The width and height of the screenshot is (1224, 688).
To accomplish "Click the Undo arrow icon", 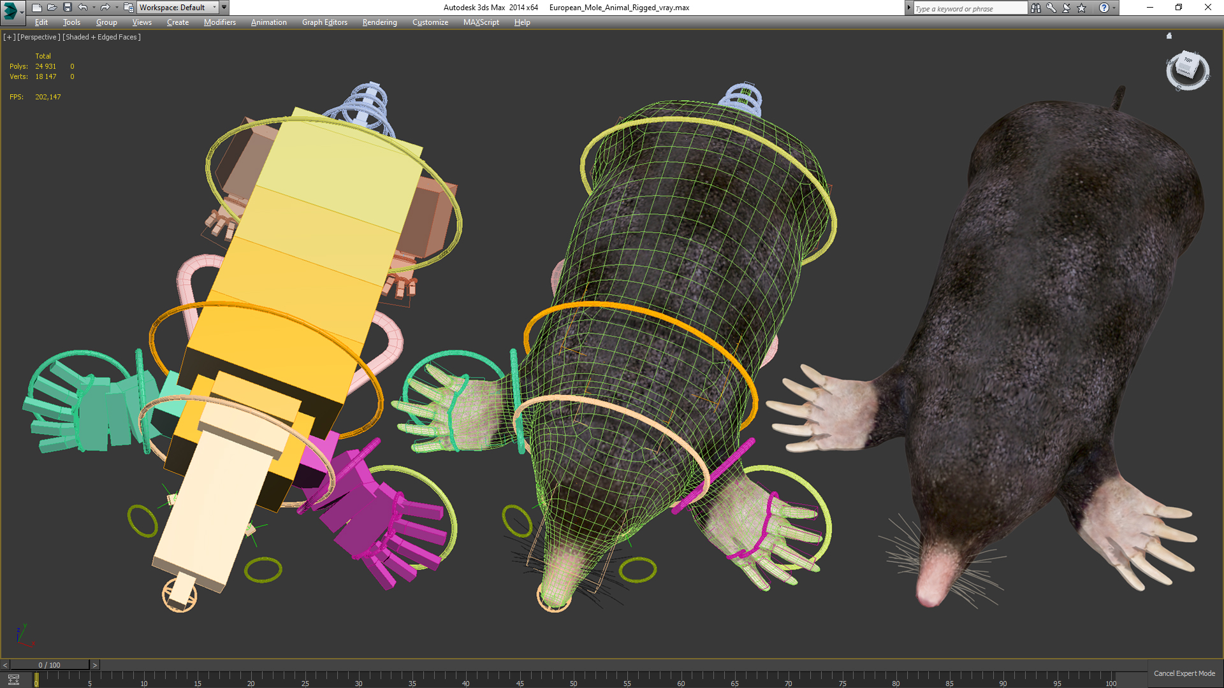I will coord(82,8).
